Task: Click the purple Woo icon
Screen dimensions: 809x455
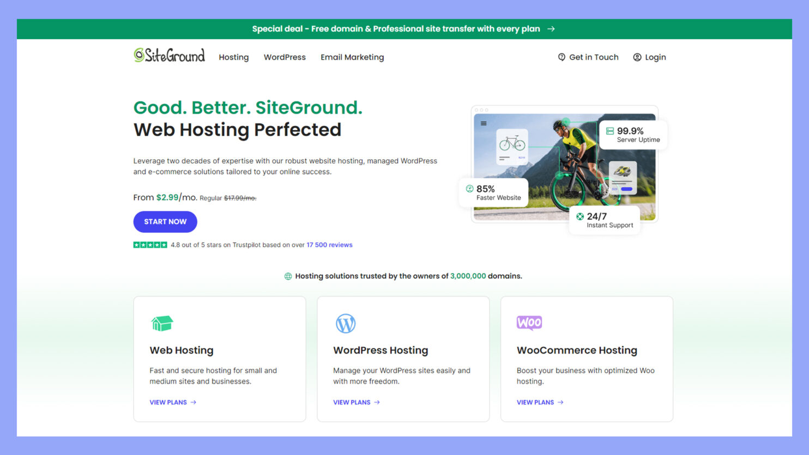Action: (529, 323)
